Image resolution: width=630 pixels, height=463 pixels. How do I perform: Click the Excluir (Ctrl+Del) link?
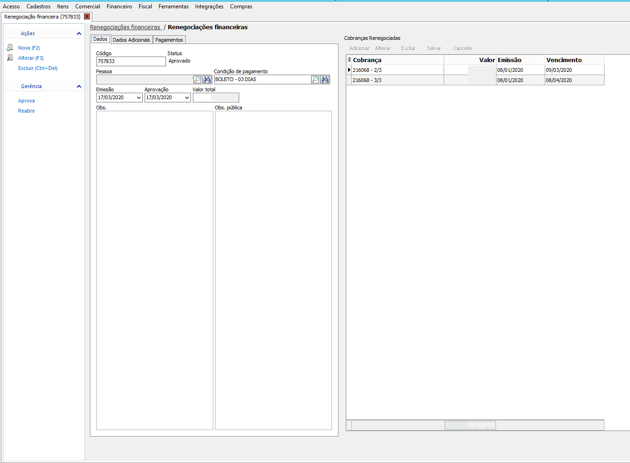click(38, 68)
